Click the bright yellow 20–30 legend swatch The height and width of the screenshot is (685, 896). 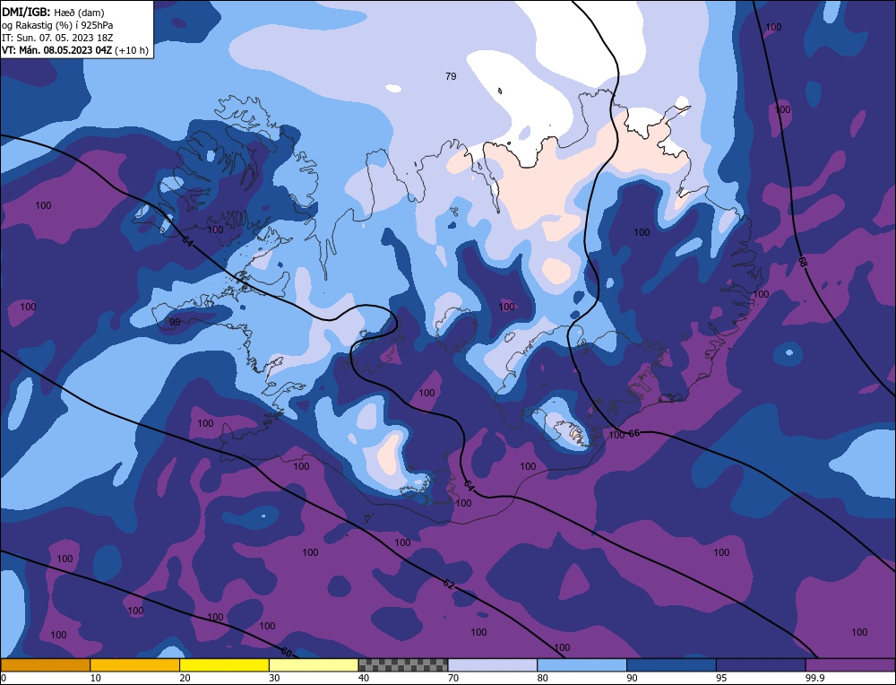(225, 665)
